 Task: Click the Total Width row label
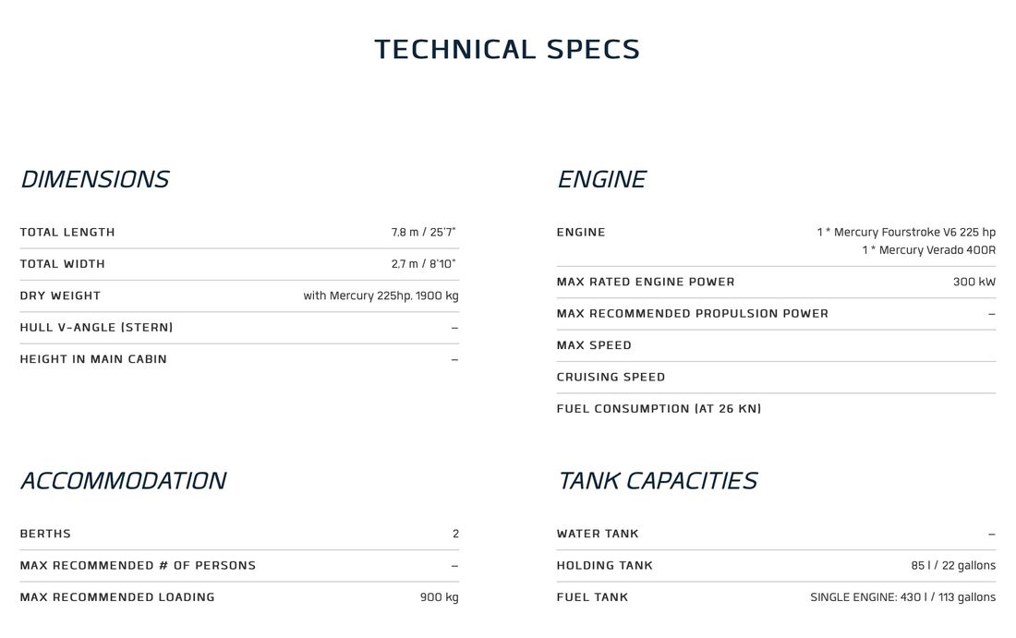tap(62, 264)
